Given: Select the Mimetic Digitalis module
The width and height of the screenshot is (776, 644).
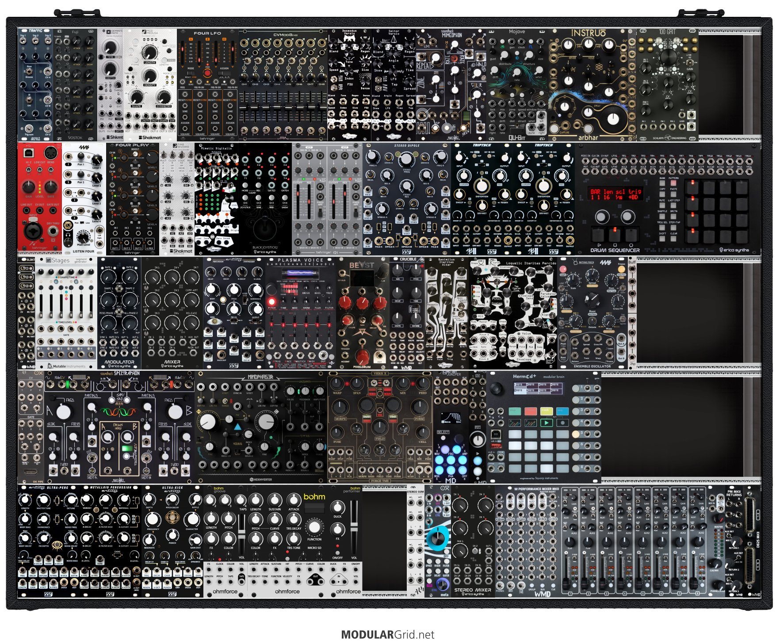Looking at the screenshot, I should [x=217, y=198].
